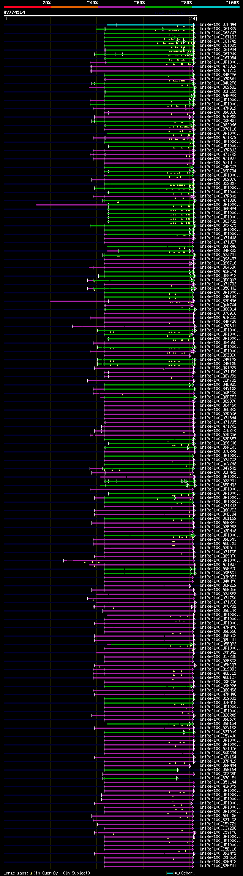The image size is (243, 876).
Task: Open hit UniRef100_C6TKK9
Action: click(x=218, y=29)
